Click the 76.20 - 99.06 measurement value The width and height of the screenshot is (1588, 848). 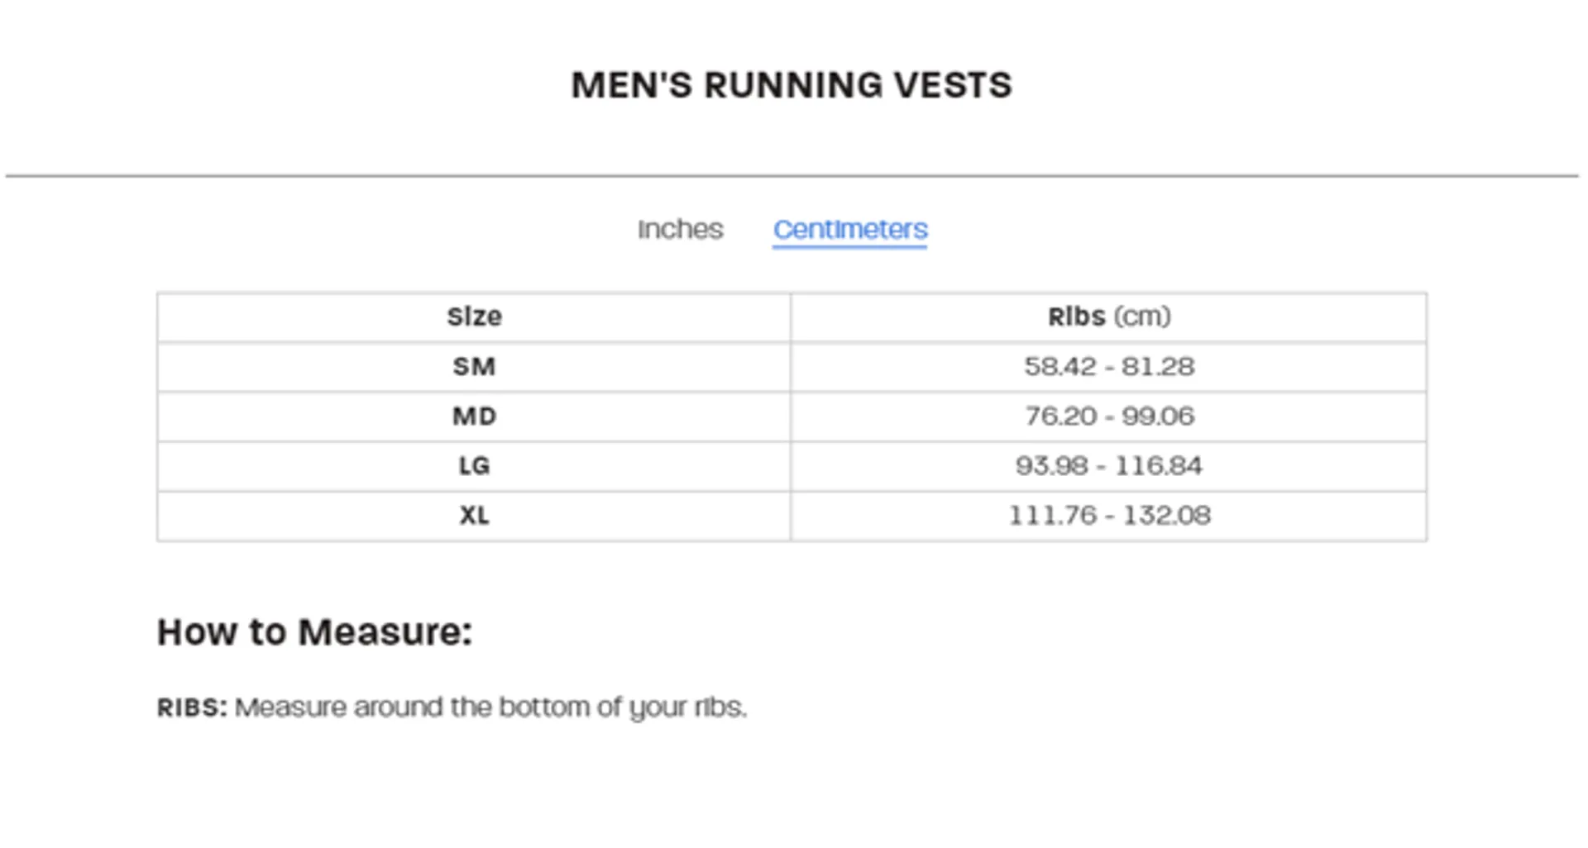point(1108,416)
